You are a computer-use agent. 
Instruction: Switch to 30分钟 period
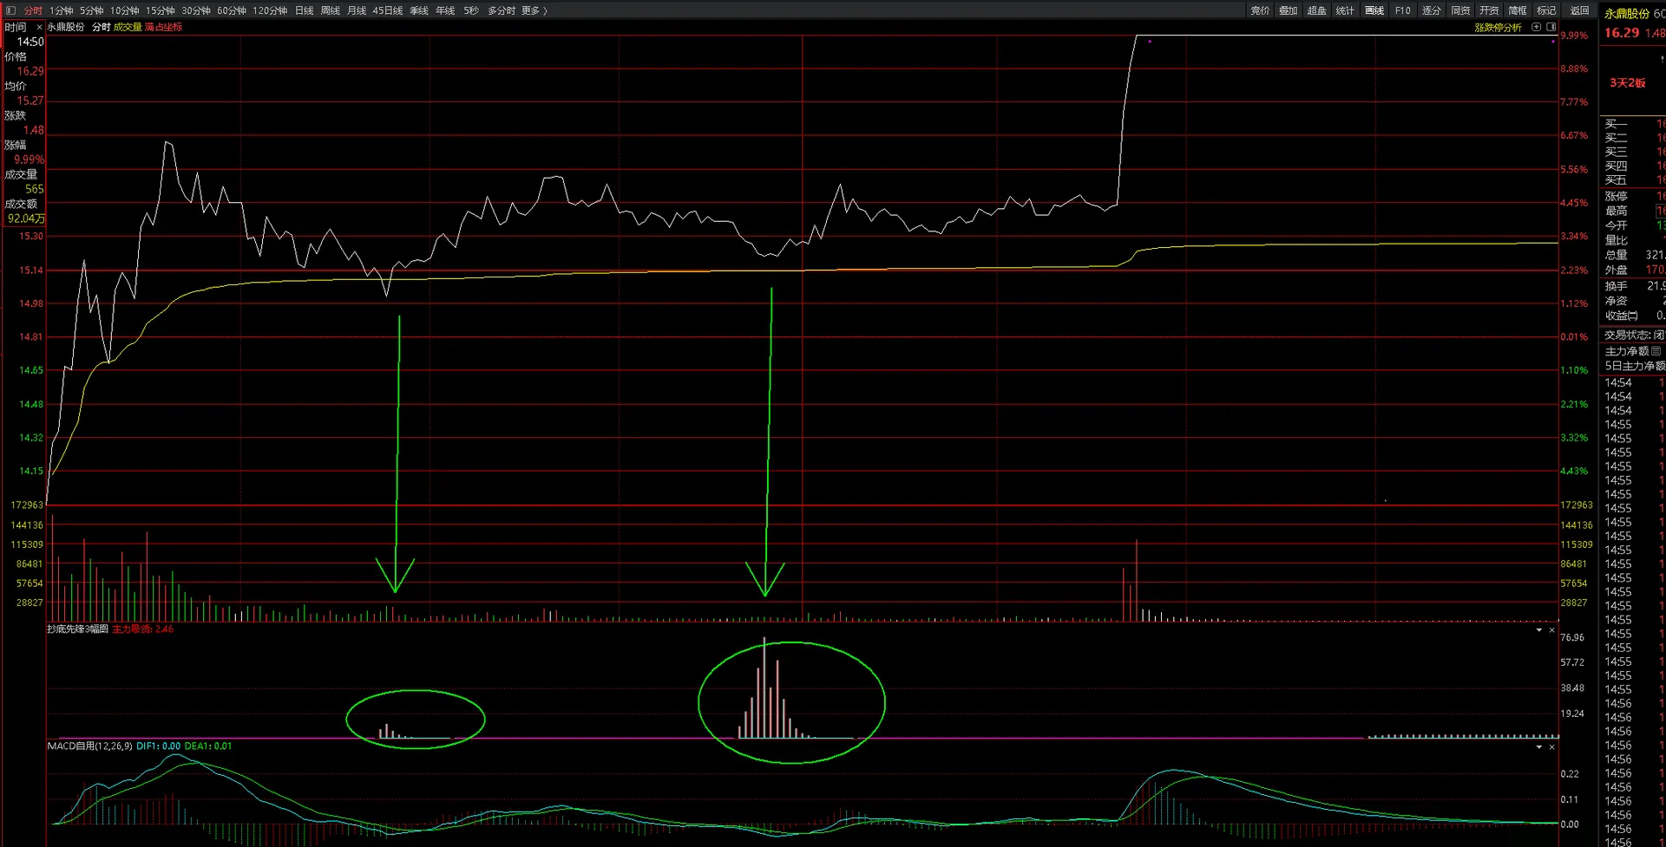pyautogui.click(x=196, y=10)
